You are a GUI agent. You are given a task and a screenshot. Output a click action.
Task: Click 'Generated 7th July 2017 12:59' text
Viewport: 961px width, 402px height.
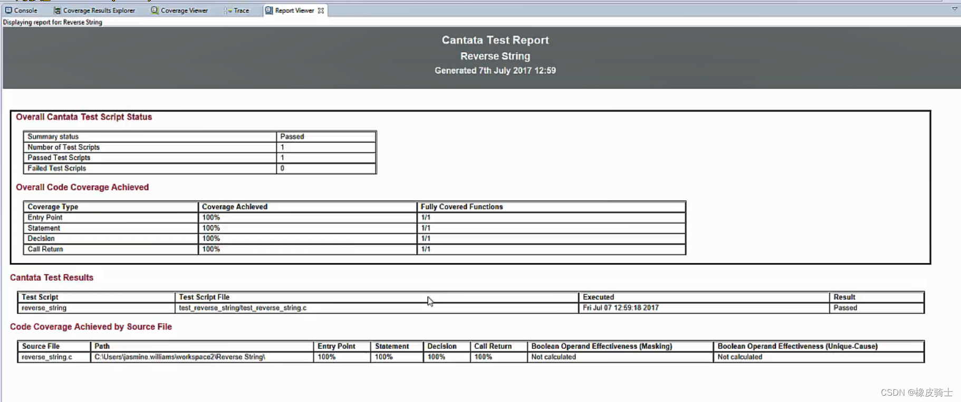click(x=495, y=71)
